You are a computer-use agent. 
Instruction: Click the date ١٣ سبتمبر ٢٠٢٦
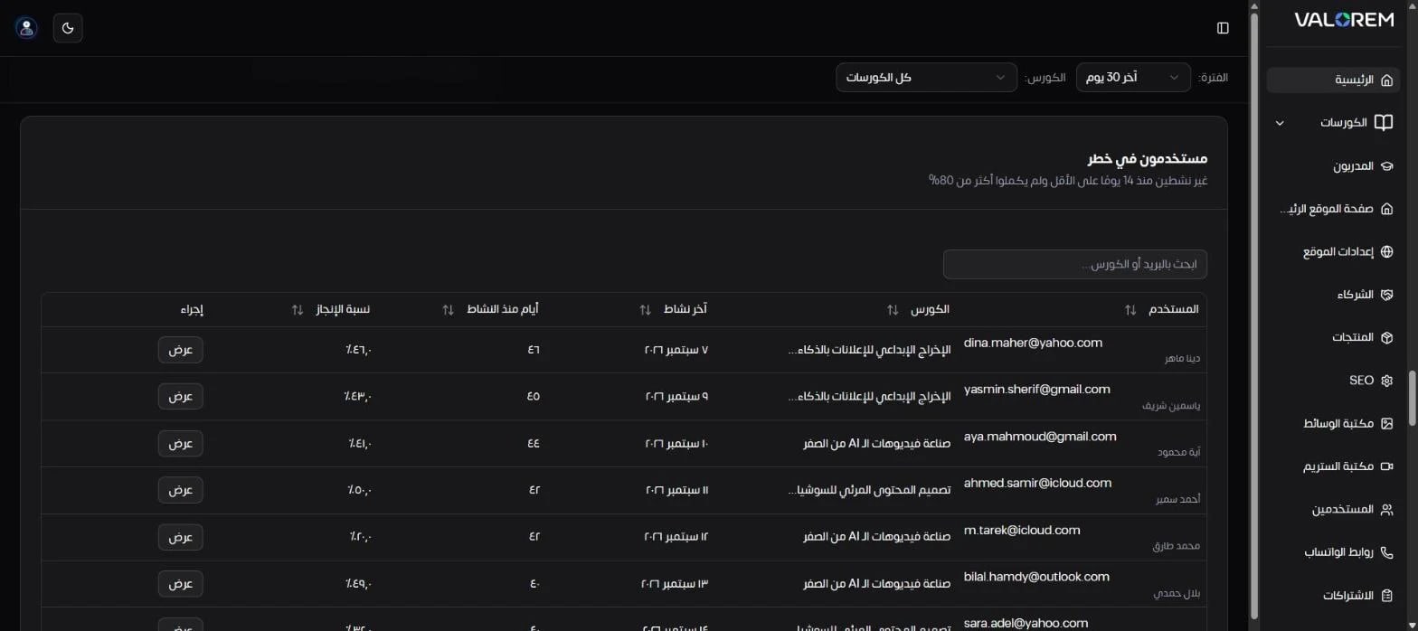pos(674,584)
